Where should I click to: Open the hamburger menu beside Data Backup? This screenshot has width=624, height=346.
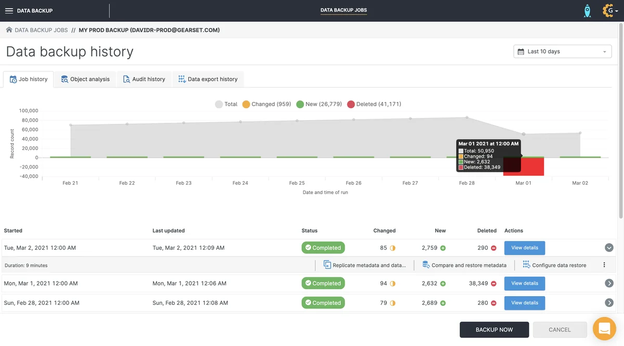[x=9, y=10]
